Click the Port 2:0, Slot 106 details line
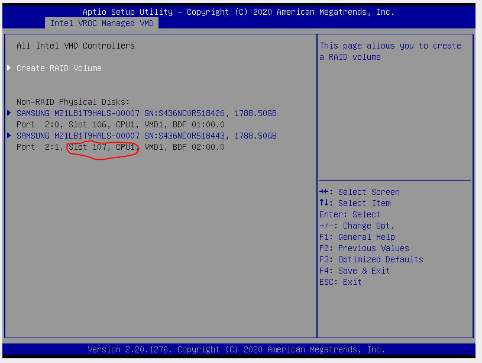 (120, 124)
